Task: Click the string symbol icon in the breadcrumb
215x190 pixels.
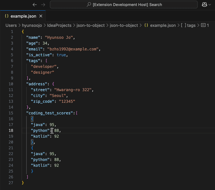Action: point(203,25)
